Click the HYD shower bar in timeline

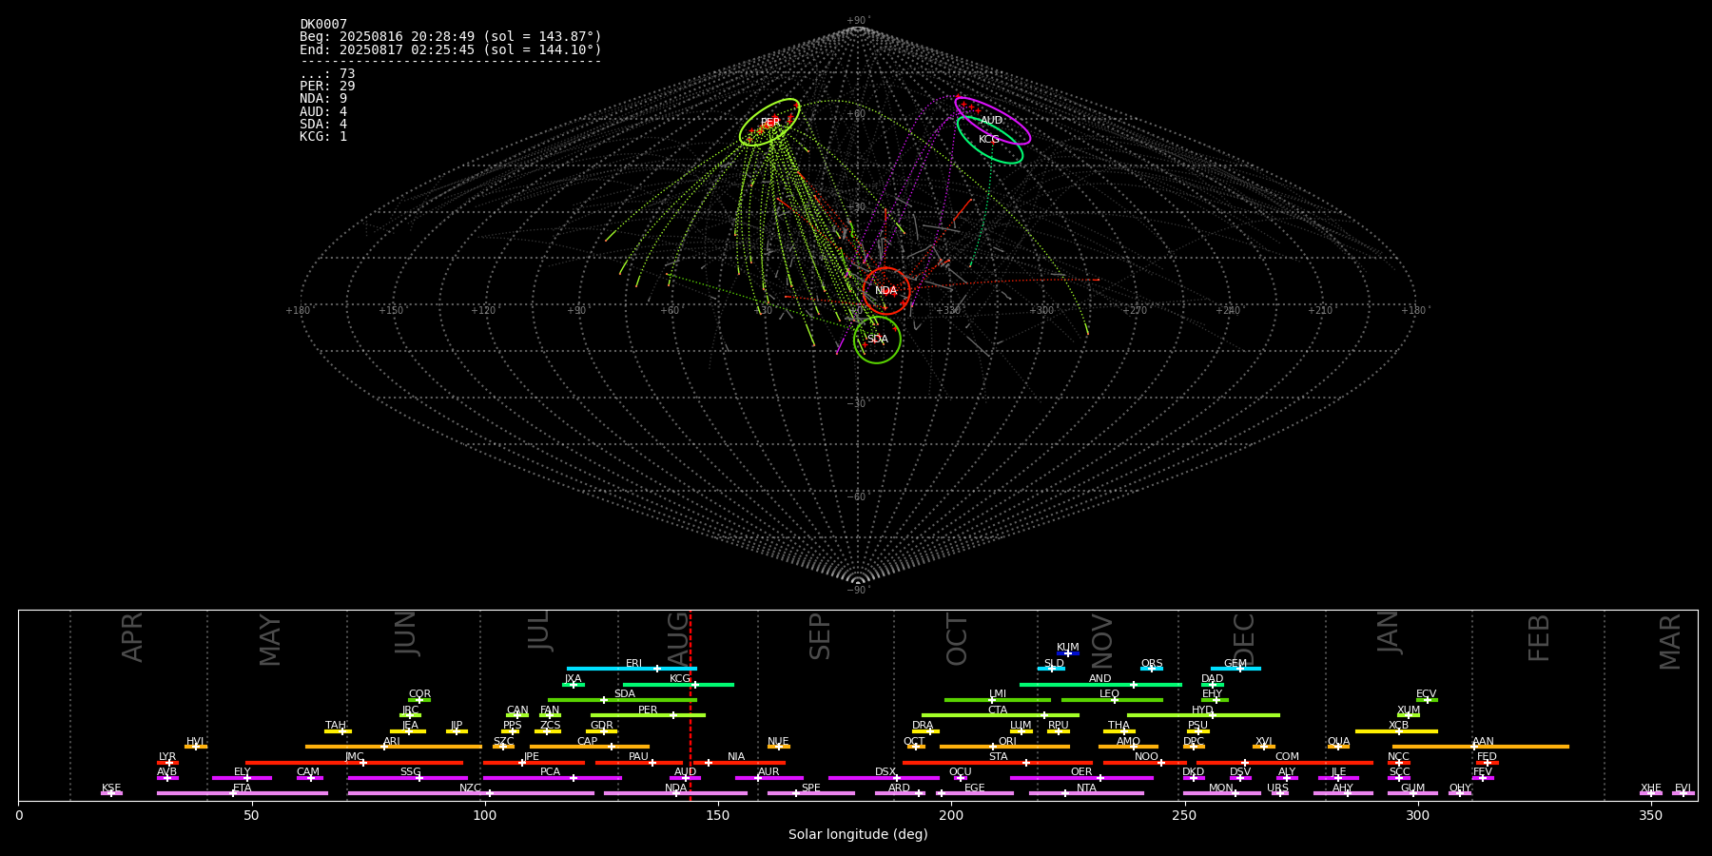(x=1203, y=715)
